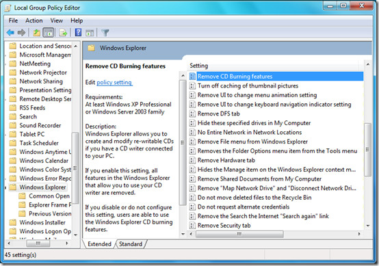Open Help with the question mark icon
This screenshot has width=379, height=266.
point(78,32)
